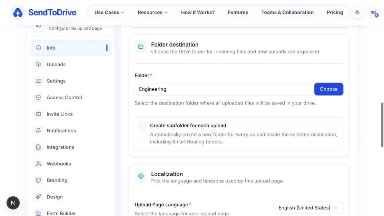Expand the Use Cases menu
This screenshot has height=216, width=384.
[109, 12]
